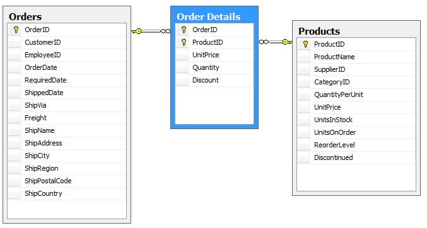Viewport: 427px width, 228px height.
Task: Select the ShipPostalCode row in Orders
Action: (67, 181)
